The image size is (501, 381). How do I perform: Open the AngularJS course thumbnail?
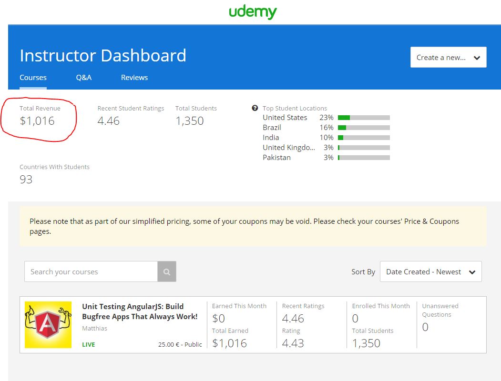pyautogui.click(x=48, y=325)
